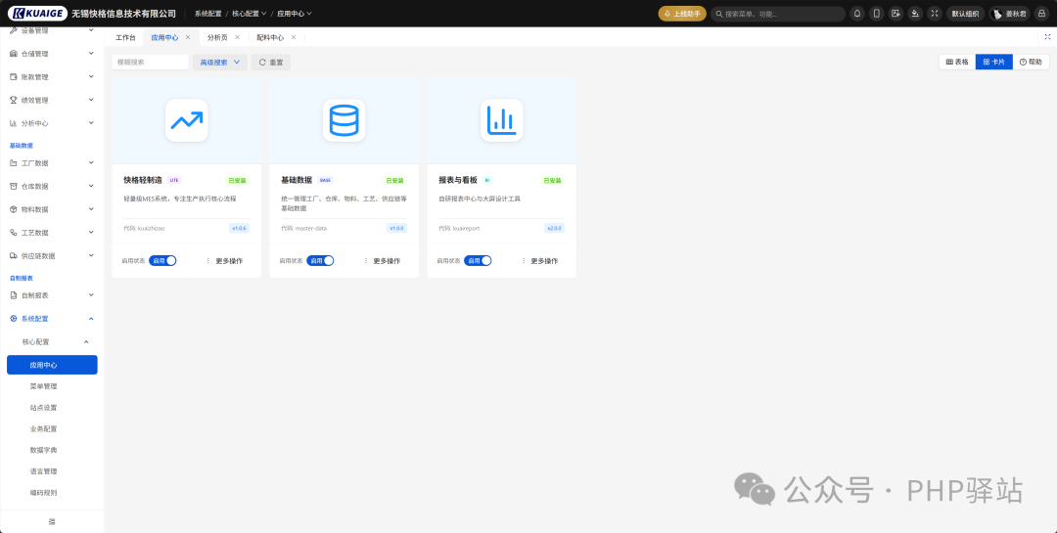Open 应用中心 breadcrumb dropdown
The image size is (1057, 533).
295,14
